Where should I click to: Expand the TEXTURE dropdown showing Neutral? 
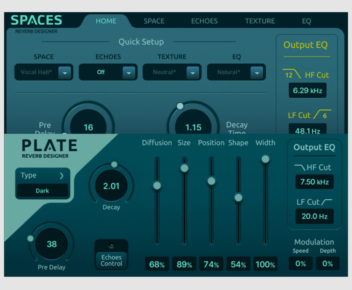click(x=172, y=72)
